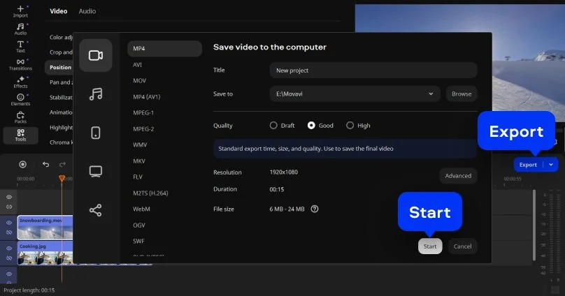The image size is (565, 296).
Task: Open the Transitions panel
Action: click(20, 64)
